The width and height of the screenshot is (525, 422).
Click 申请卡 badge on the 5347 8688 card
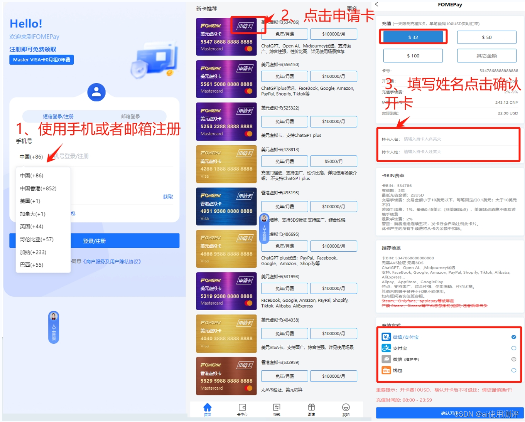tap(245, 26)
